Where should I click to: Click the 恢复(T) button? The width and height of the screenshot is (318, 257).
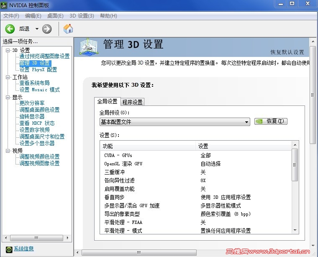[271, 121]
